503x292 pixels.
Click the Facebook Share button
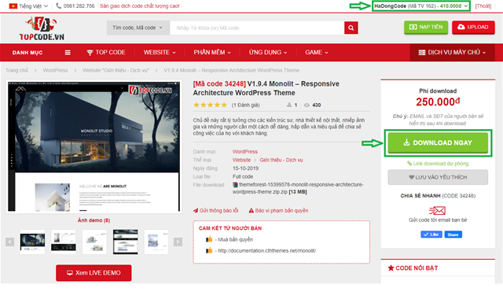(x=453, y=235)
